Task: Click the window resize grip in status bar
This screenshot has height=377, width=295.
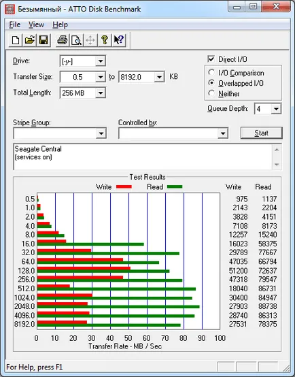Action: 286,367
